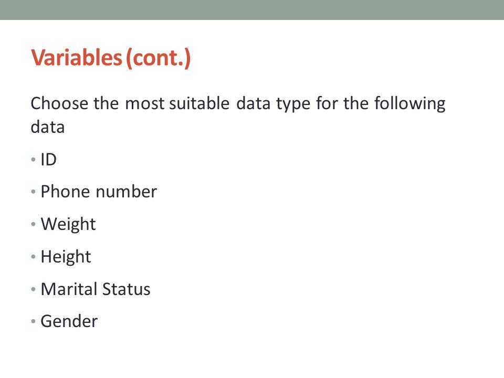This screenshot has height=378, width=504.
Task: Click the bullet dot beside Height
Action: [x=33, y=257]
